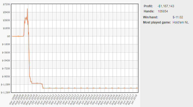
Task: Select the first data point marker at $0
Action: click(18, 36)
